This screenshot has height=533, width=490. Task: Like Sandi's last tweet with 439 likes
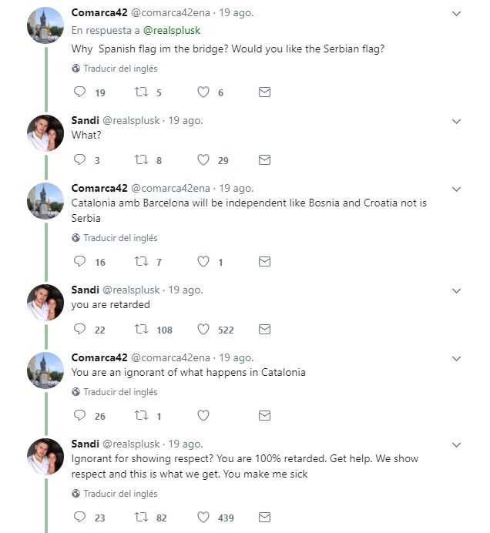tap(203, 518)
